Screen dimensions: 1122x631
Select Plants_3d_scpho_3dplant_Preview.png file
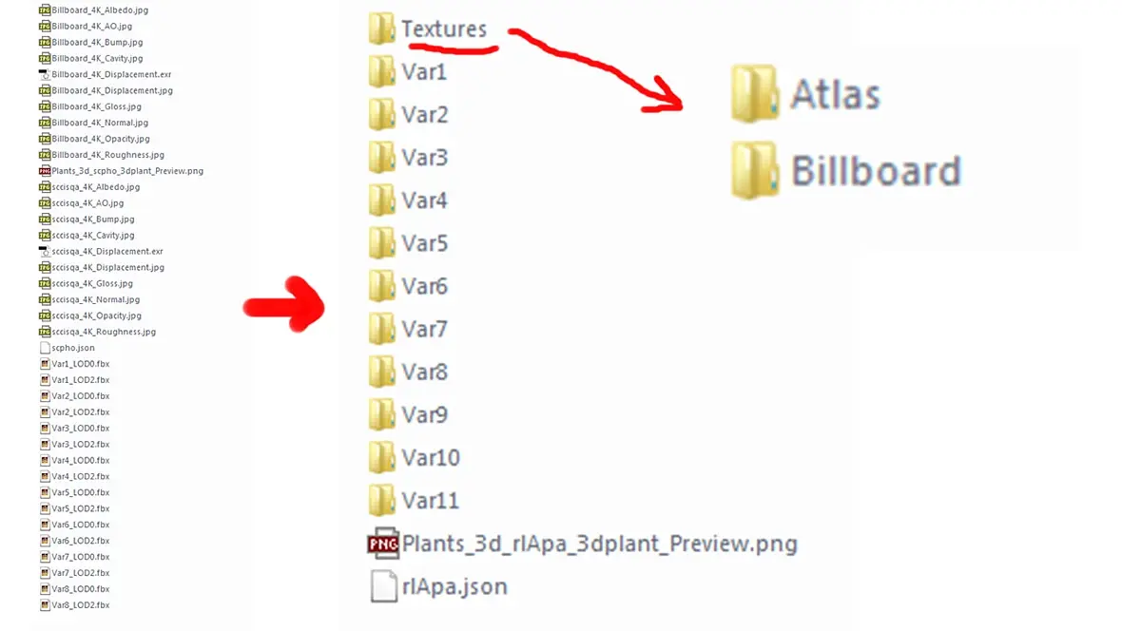[x=121, y=171]
